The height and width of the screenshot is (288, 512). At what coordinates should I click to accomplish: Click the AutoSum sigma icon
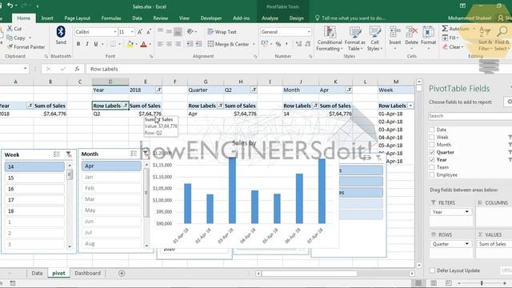tap(445, 29)
